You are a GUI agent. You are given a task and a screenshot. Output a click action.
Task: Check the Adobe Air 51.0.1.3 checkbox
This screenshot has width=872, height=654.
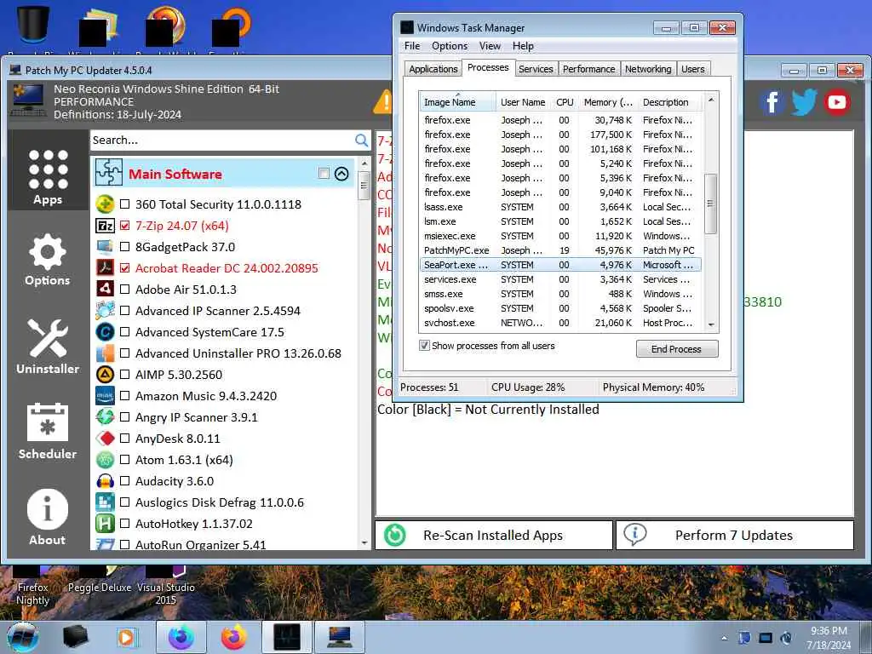124,290
